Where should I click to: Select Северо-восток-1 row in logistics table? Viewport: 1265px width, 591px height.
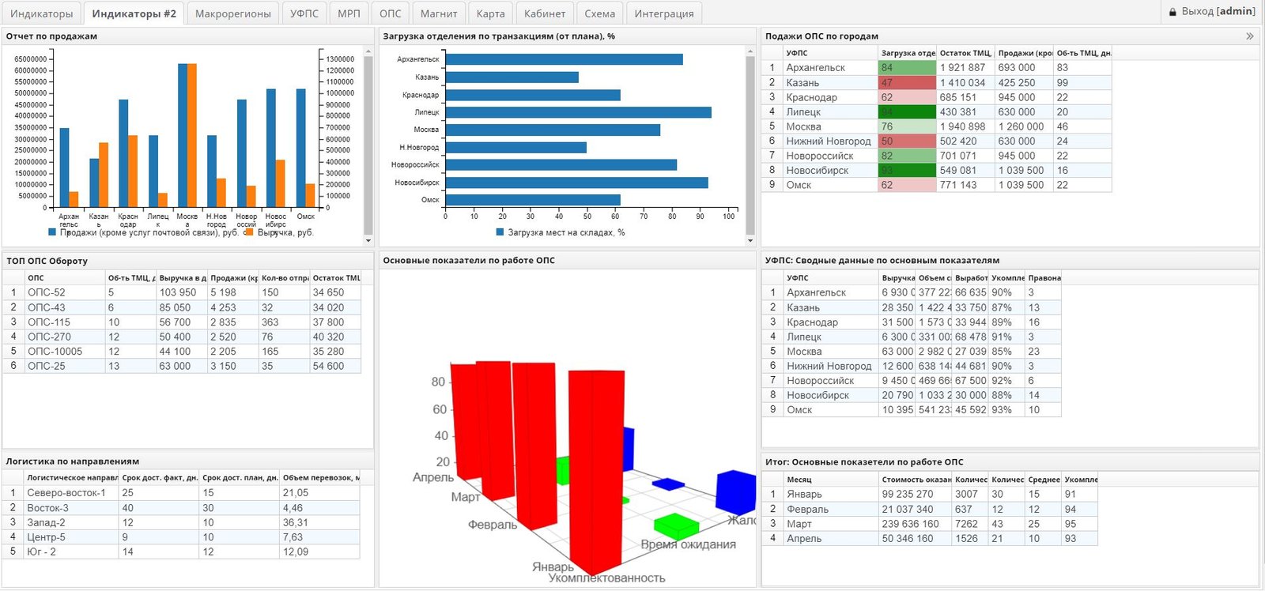(181, 493)
